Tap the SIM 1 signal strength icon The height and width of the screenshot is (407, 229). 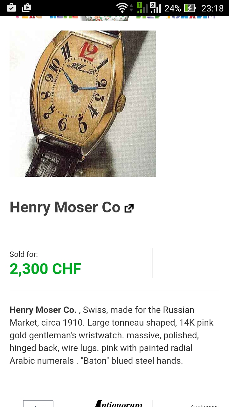142,8
